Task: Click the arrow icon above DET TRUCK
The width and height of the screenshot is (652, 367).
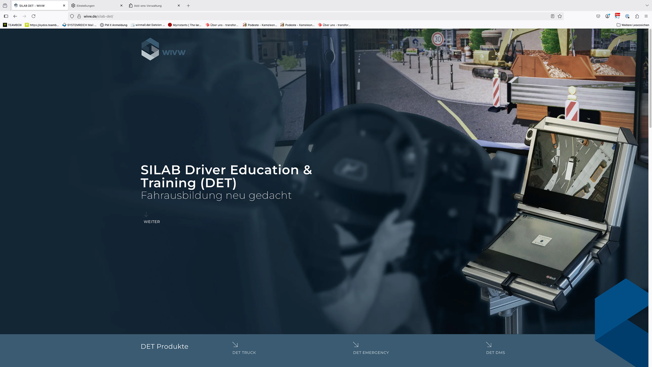Action: click(235, 345)
